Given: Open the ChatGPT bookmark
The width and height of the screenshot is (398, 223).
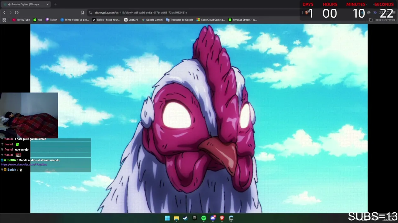Looking at the screenshot, I should pyautogui.click(x=131, y=20).
